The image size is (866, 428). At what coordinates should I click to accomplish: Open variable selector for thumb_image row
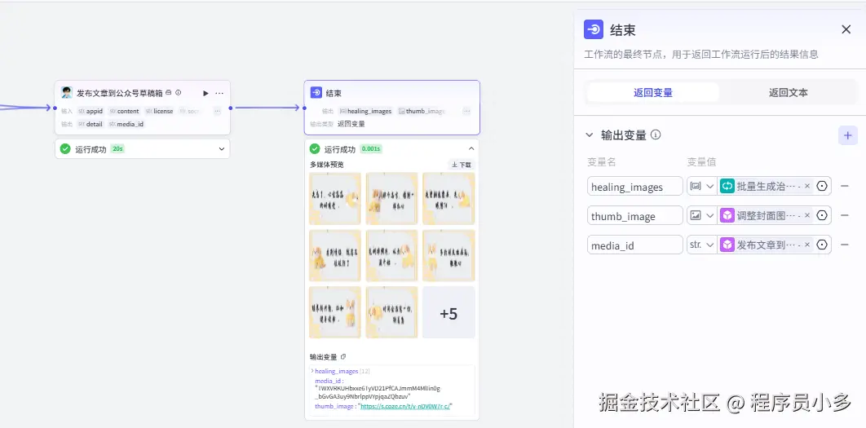[822, 215]
